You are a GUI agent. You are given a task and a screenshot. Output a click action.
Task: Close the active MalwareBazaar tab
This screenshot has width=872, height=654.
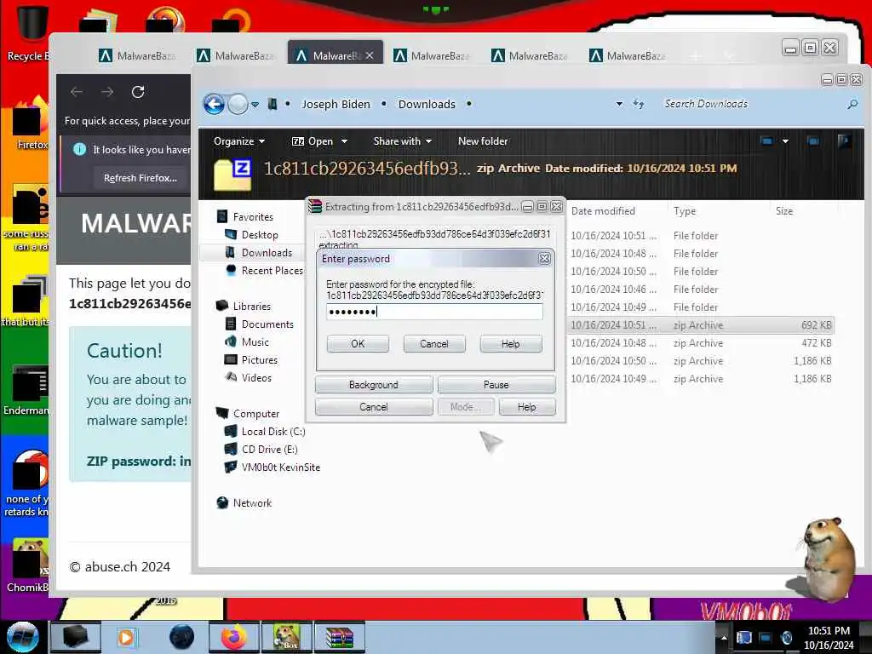pyautogui.click(x=370, y=55)
